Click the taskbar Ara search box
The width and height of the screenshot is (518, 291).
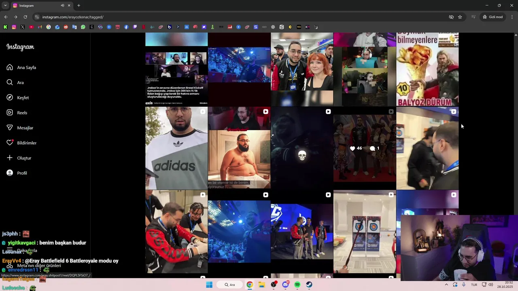click(230, 285)
